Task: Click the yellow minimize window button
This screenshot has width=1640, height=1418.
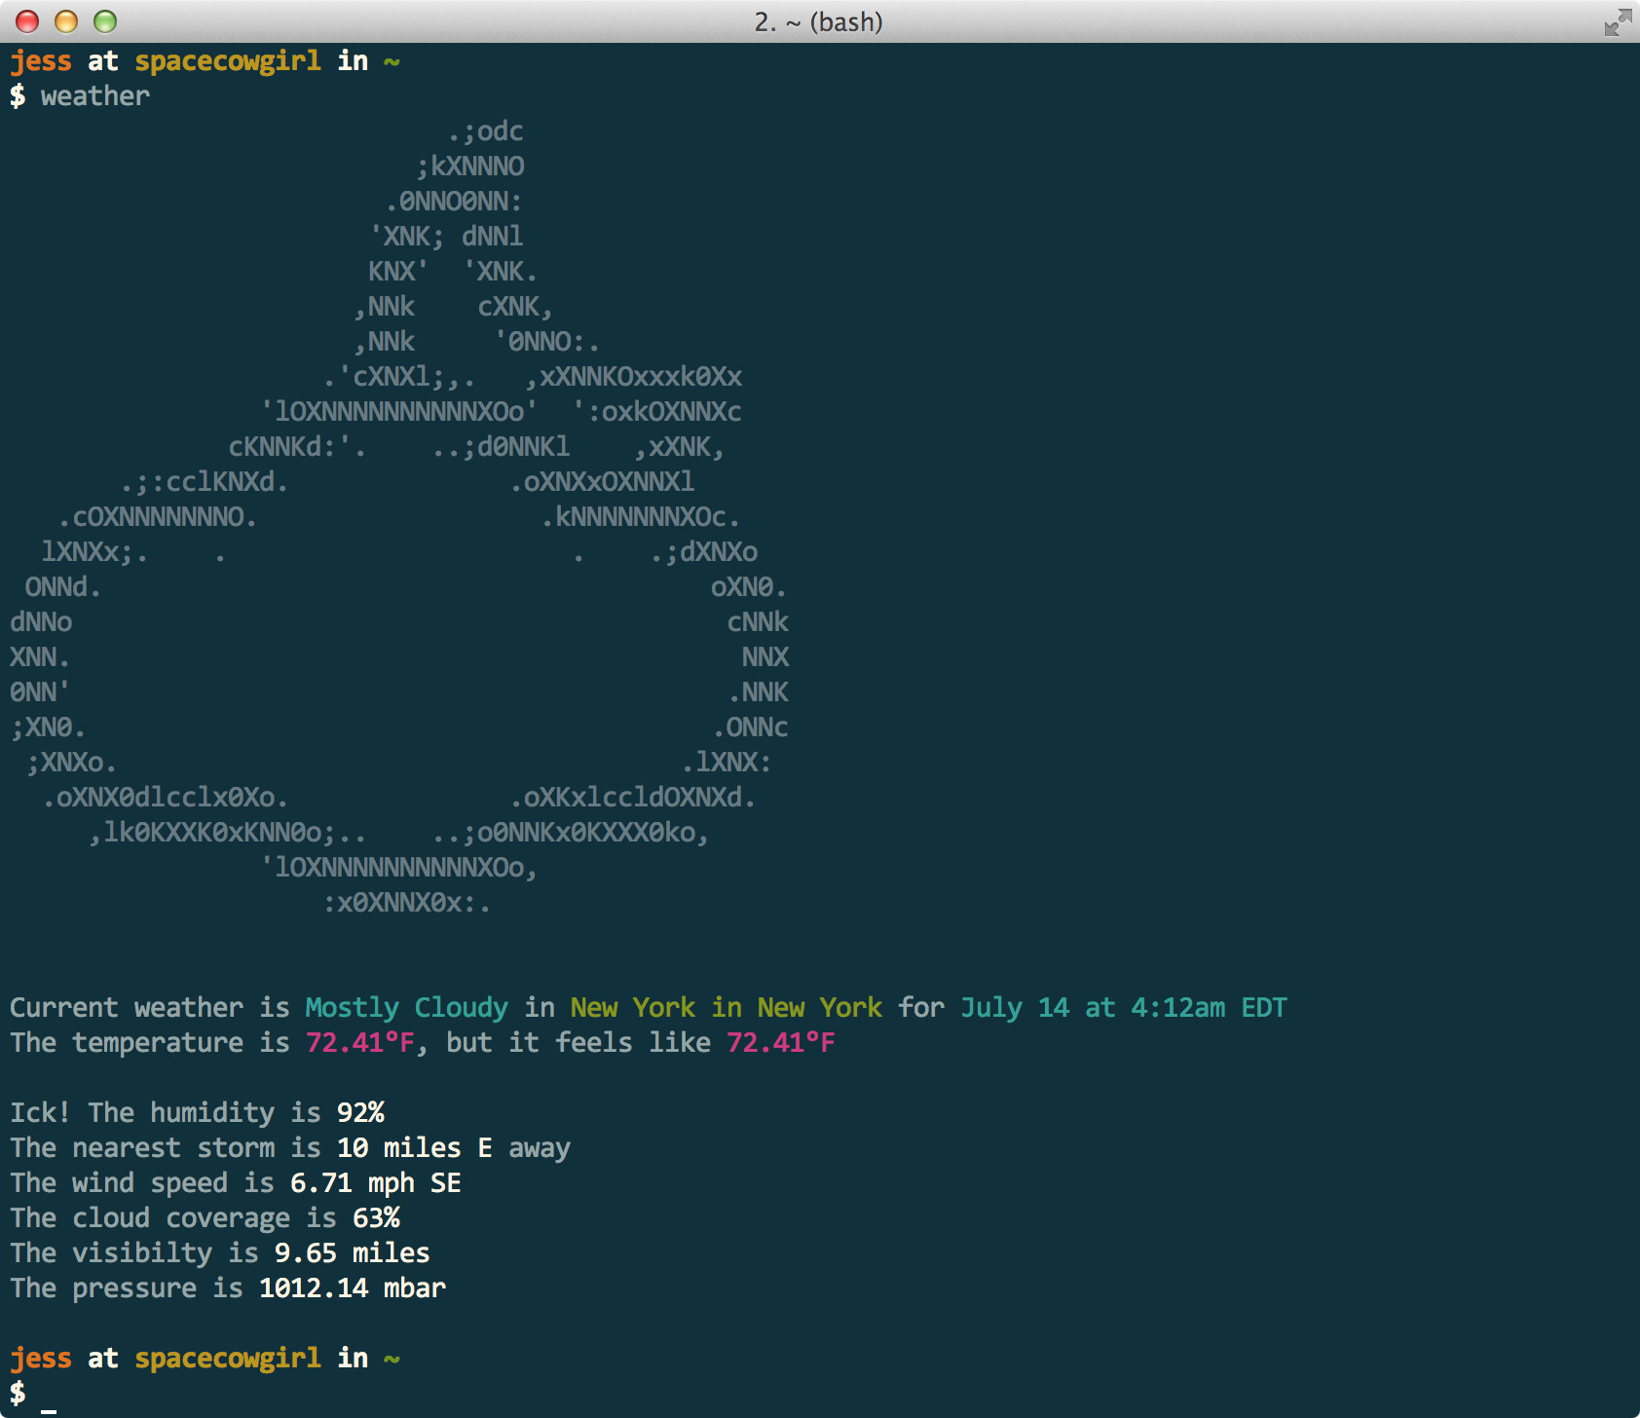Action: (x=66, y=21)
